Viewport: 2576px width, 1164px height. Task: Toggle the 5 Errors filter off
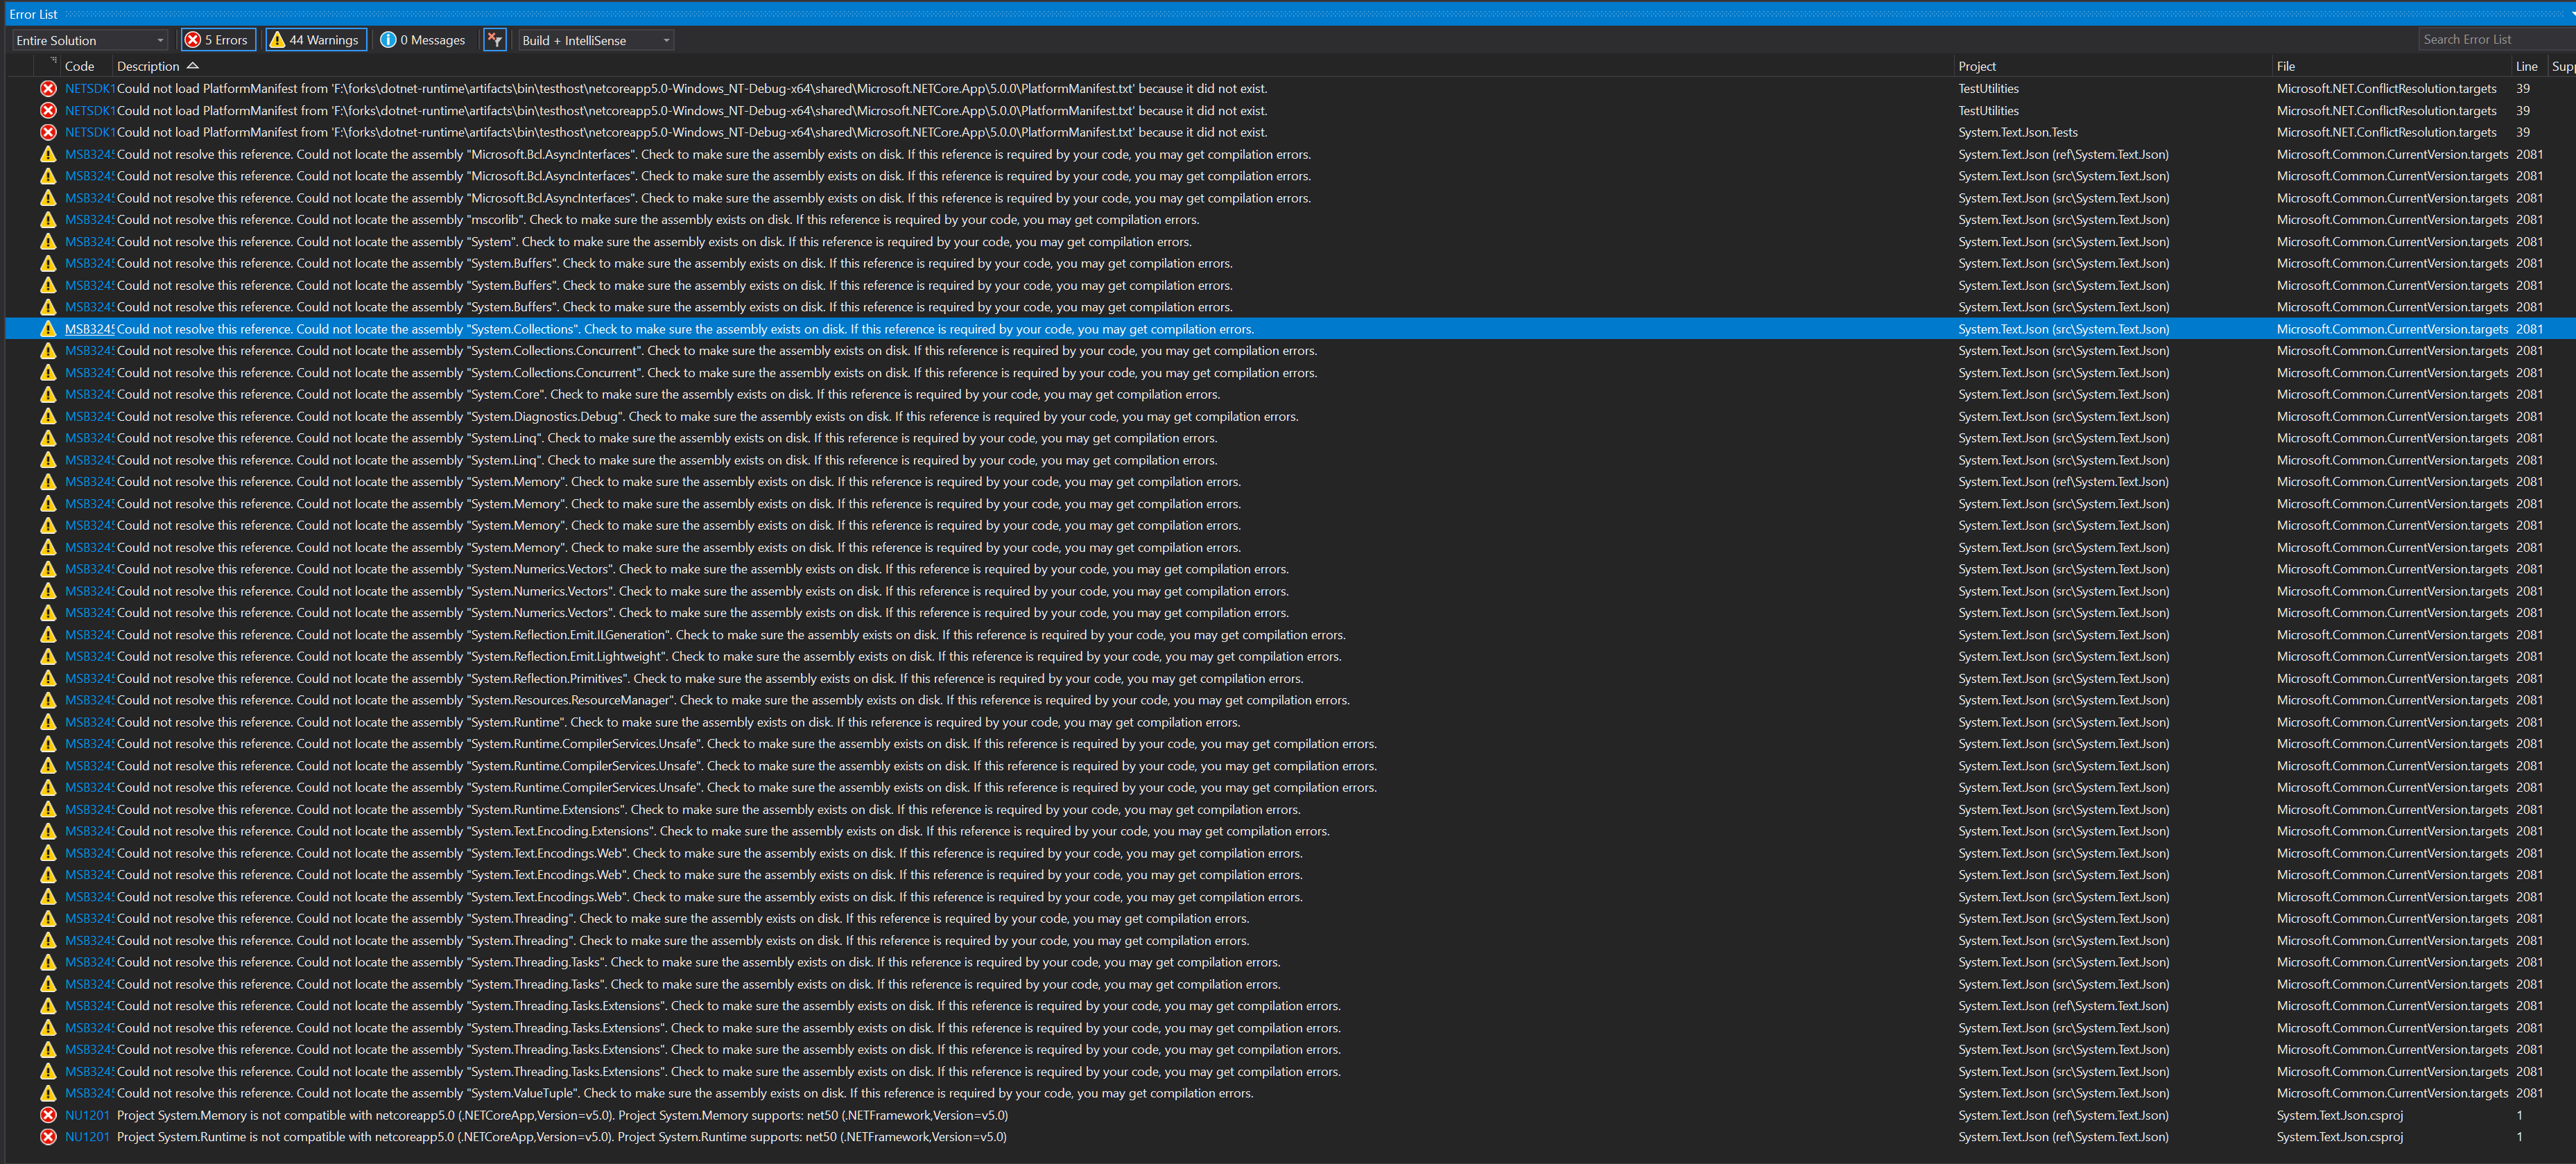(218, 39)
